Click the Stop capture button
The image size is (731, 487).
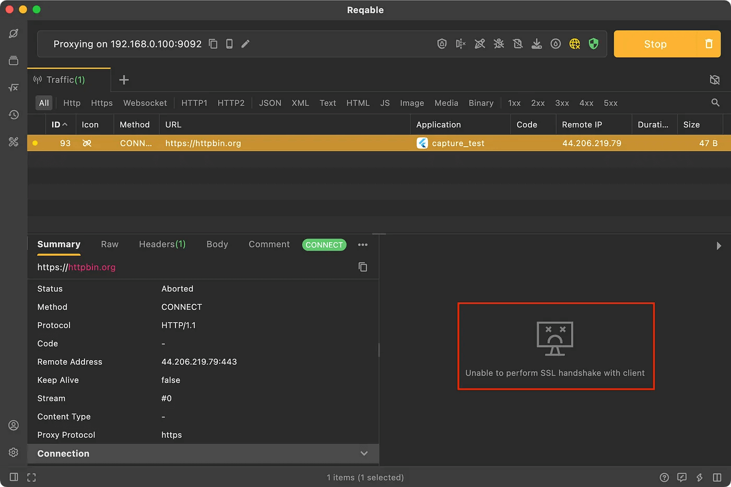(x=655, y=44)
